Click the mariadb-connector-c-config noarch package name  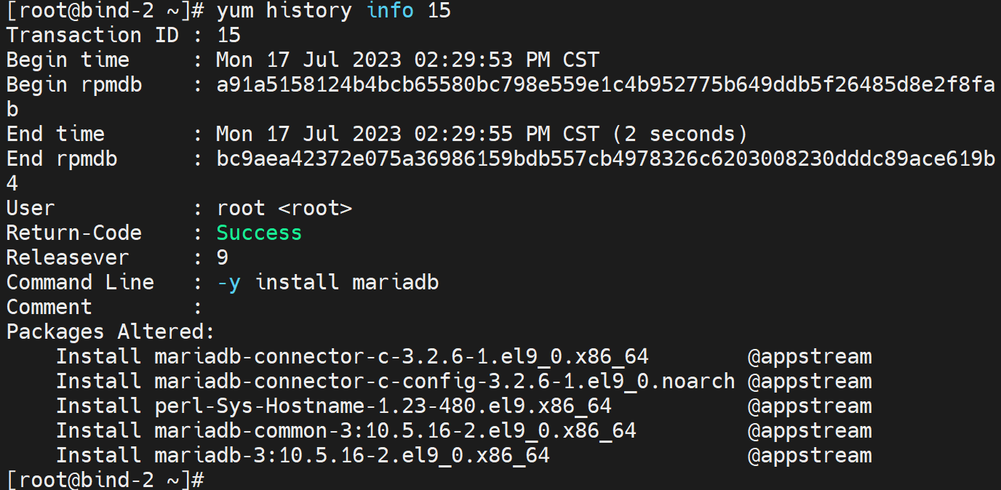pos(444,382)
